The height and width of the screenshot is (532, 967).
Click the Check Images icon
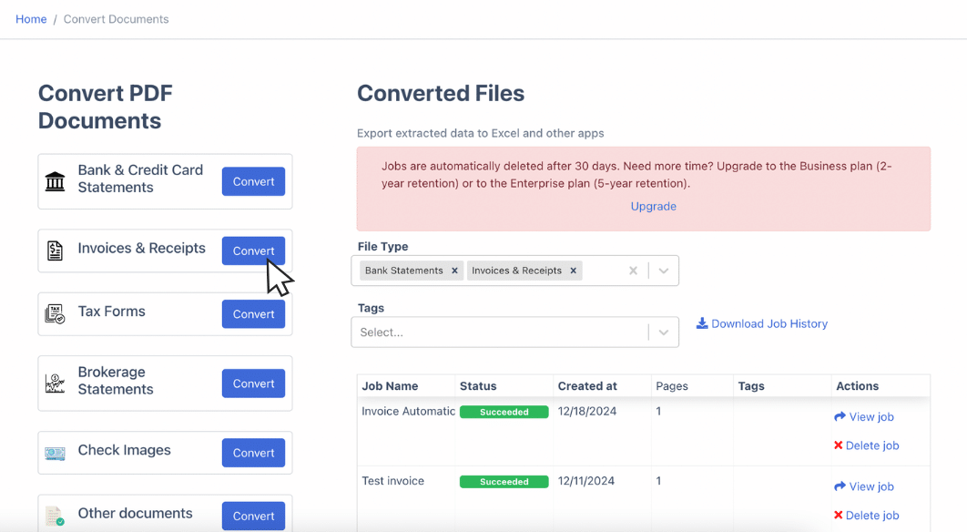coord(55,454)
